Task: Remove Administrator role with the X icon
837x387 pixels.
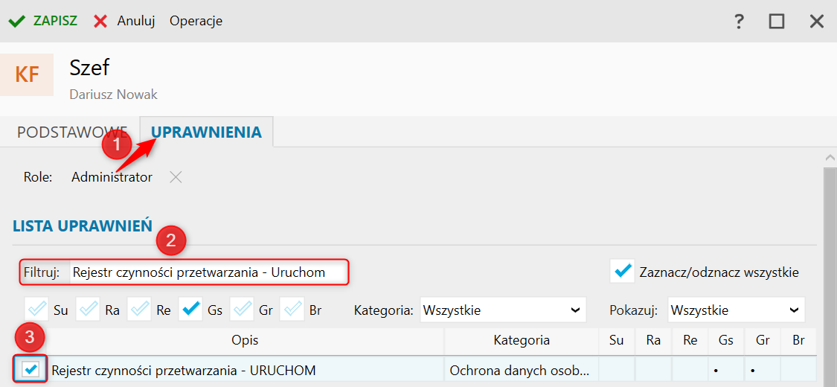Action: (176, 177)
